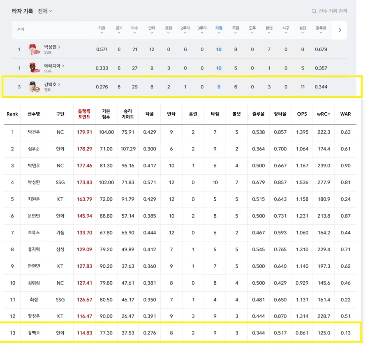Open 박성한's player page via name link
The image size is (370, 350).
pos(52,47)
